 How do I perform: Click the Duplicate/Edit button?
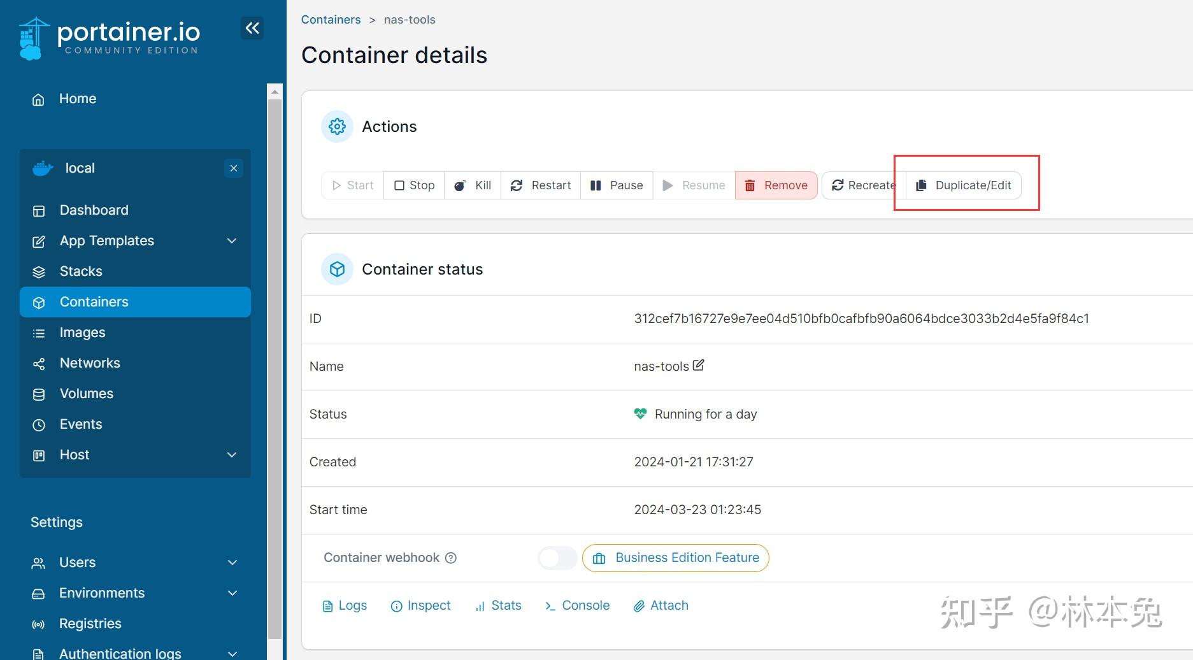pos(964,185)
